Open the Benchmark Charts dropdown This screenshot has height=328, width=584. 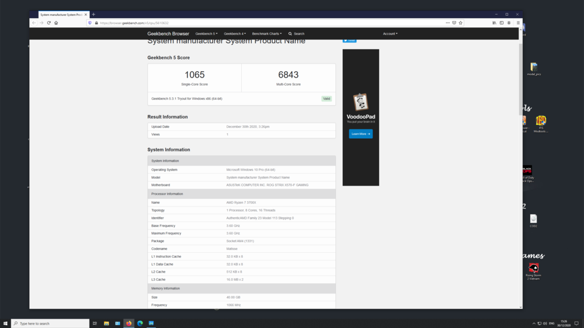267,34
